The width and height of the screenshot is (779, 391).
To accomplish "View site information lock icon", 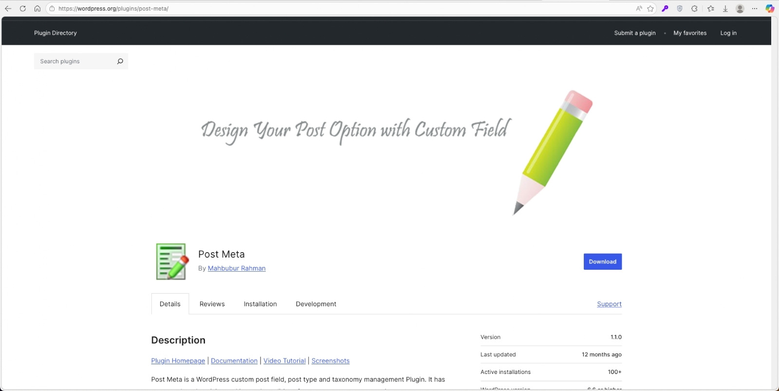I will click(x=52, y=8).
